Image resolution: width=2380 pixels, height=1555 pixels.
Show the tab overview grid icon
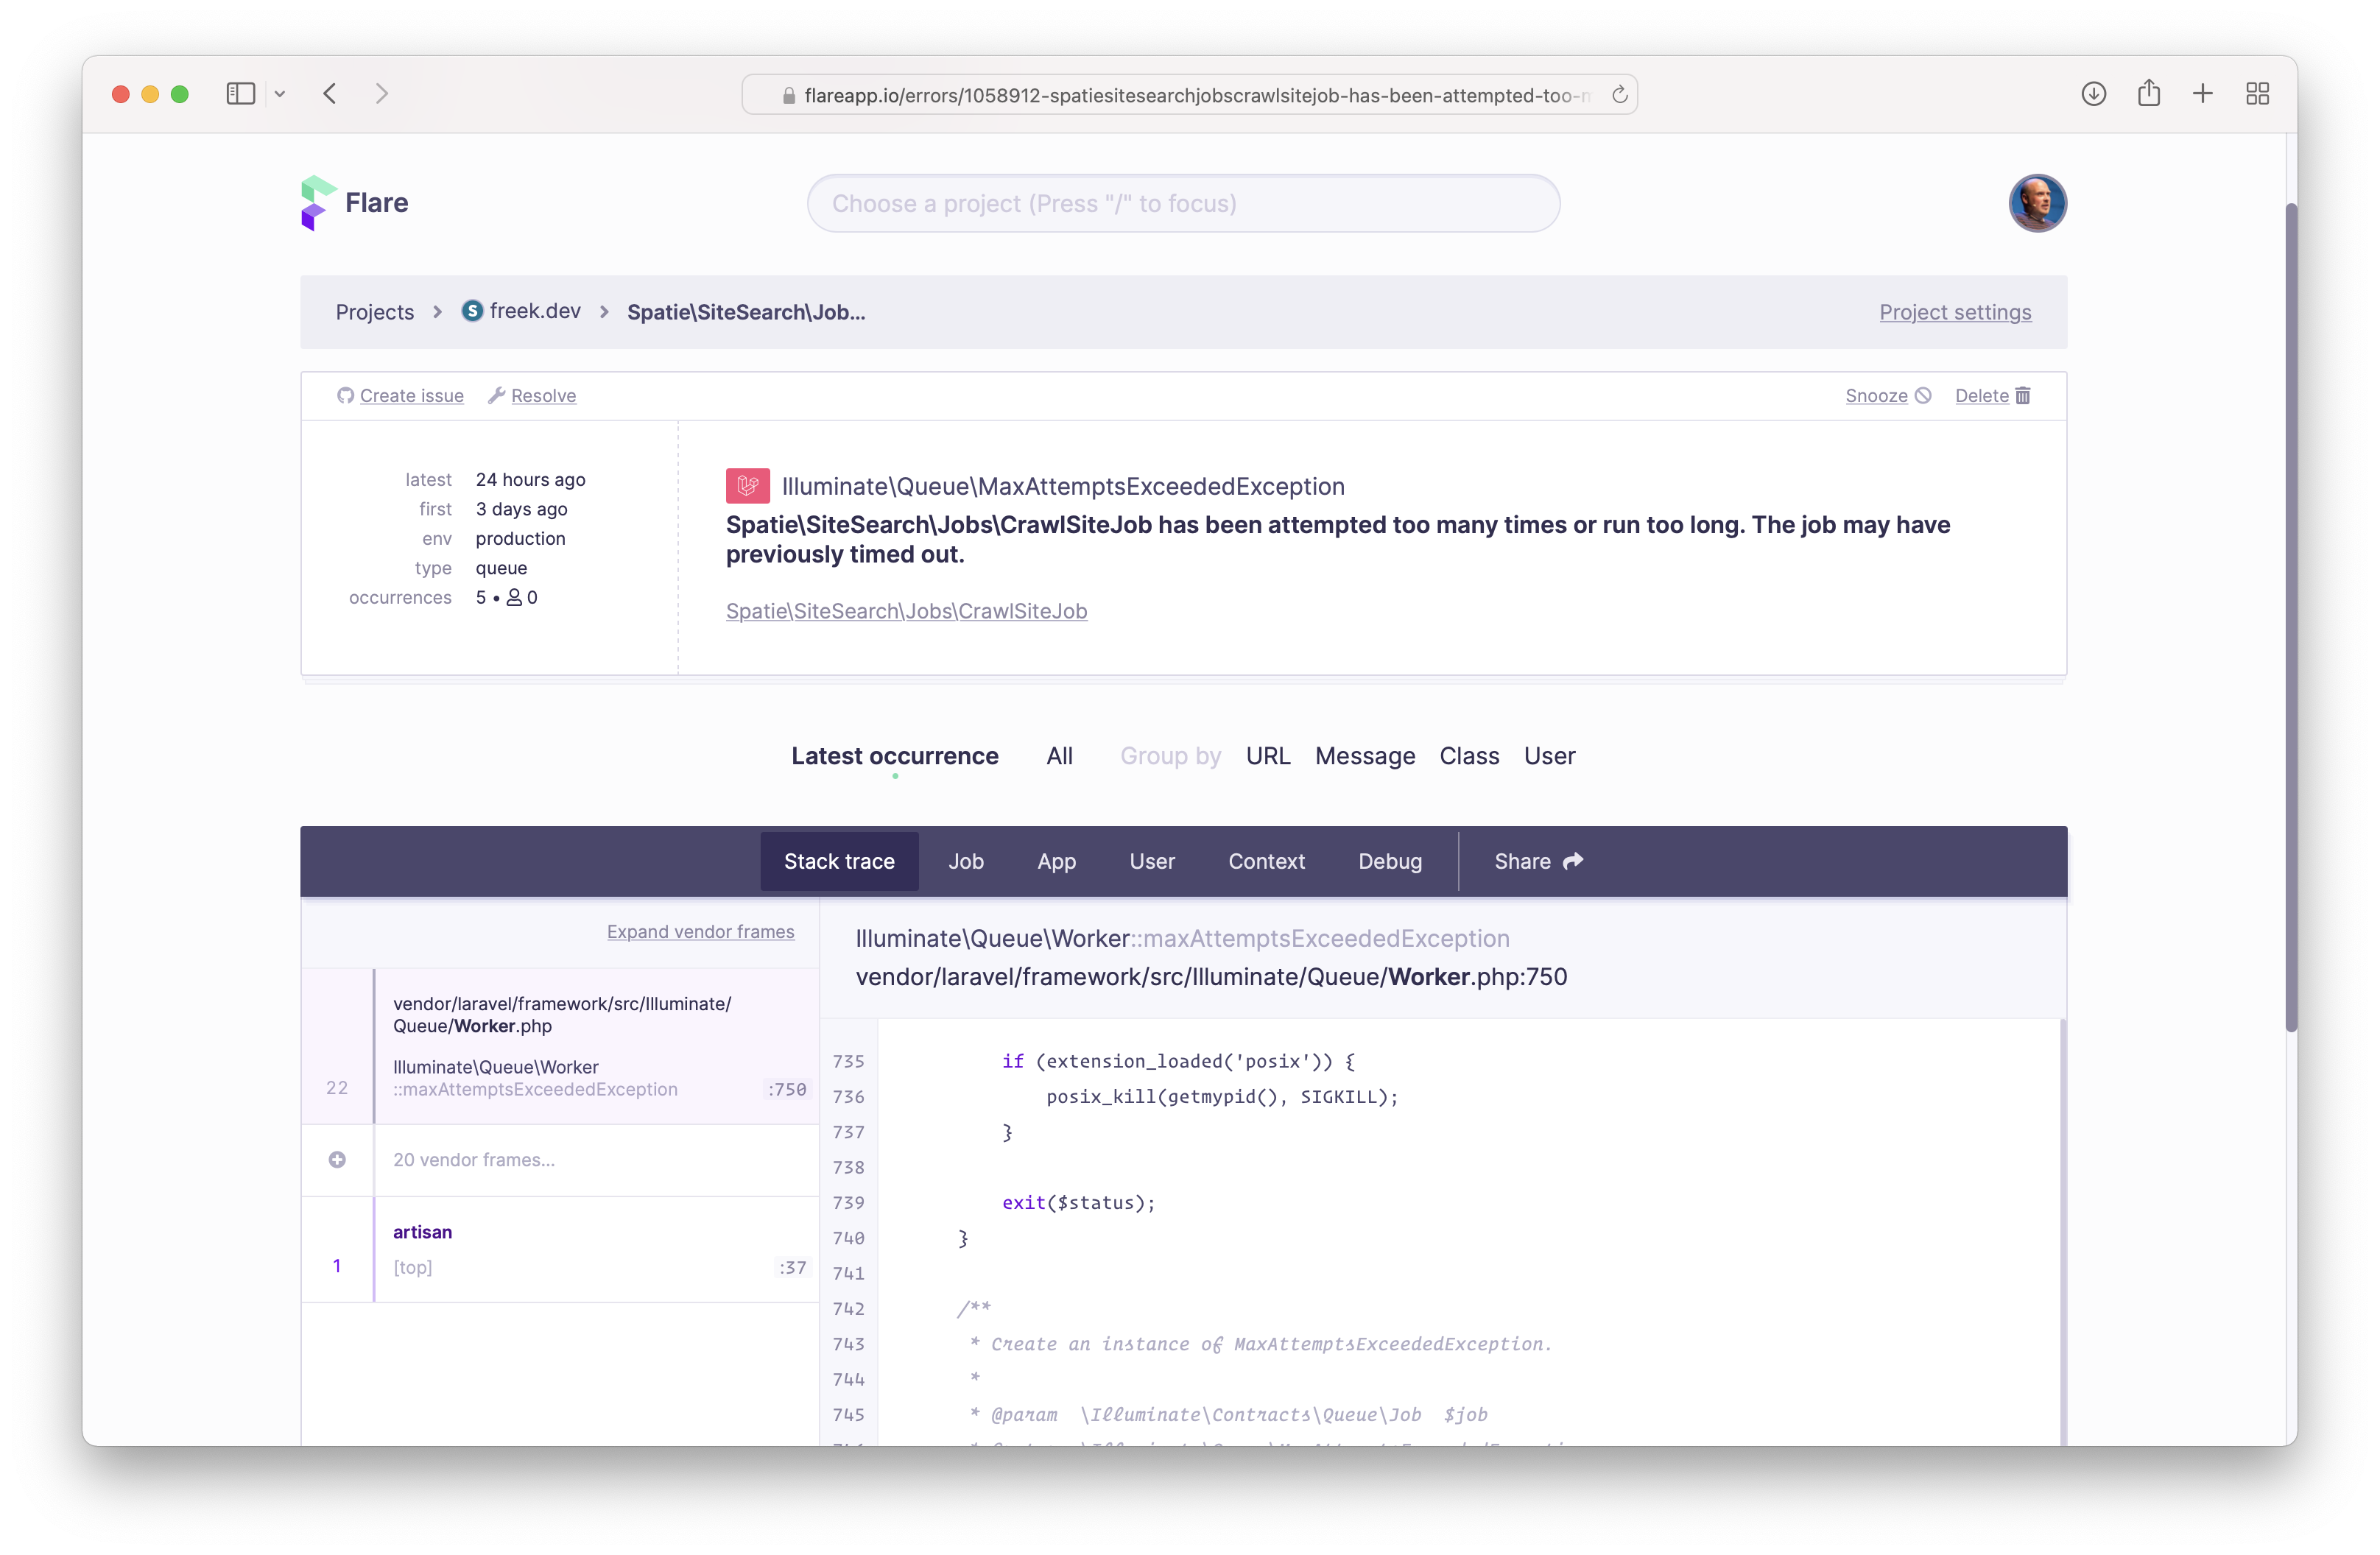click(2257, 94)
